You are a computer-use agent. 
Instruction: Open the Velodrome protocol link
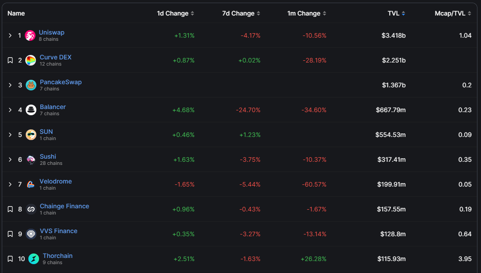55,181
